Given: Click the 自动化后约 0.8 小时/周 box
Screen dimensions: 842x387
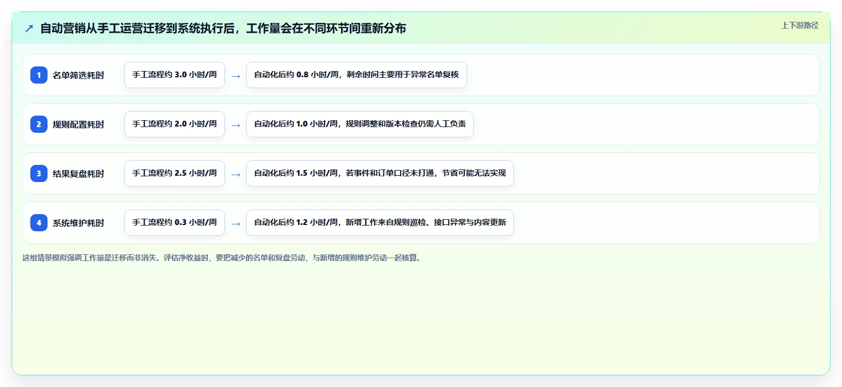Looking at the screenshot, I should pos(357,75).
